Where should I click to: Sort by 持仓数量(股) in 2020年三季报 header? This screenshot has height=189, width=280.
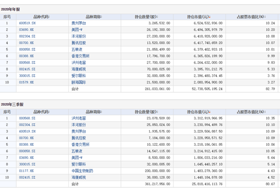(146, 112)
